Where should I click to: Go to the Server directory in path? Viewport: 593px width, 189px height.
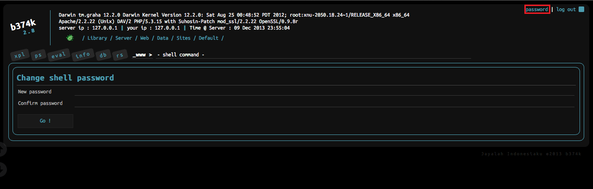tap(123, 38)
